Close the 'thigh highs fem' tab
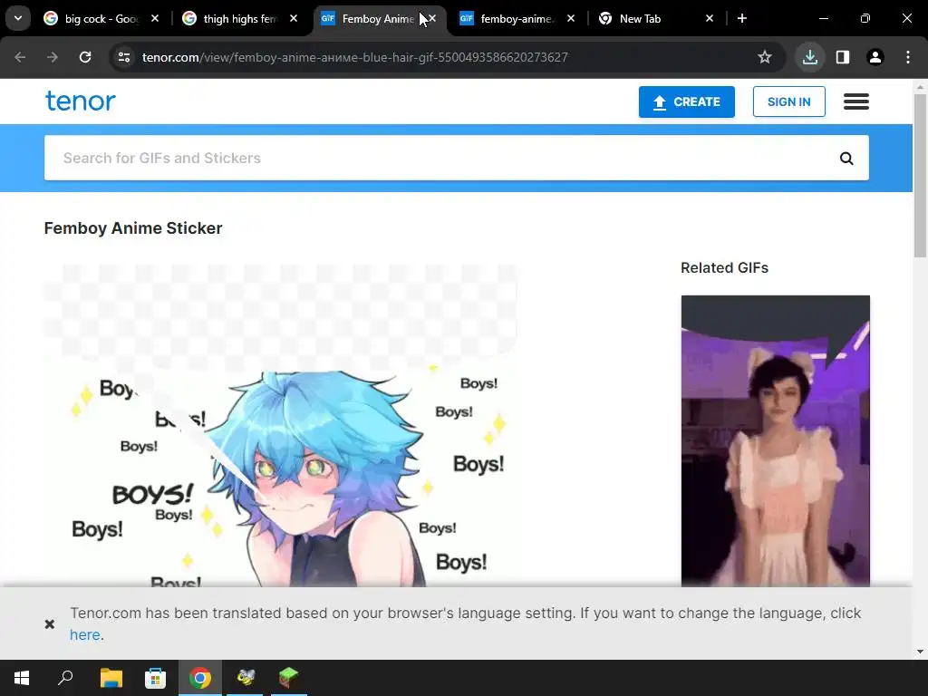Screen dimensions: 928x696 294,18
